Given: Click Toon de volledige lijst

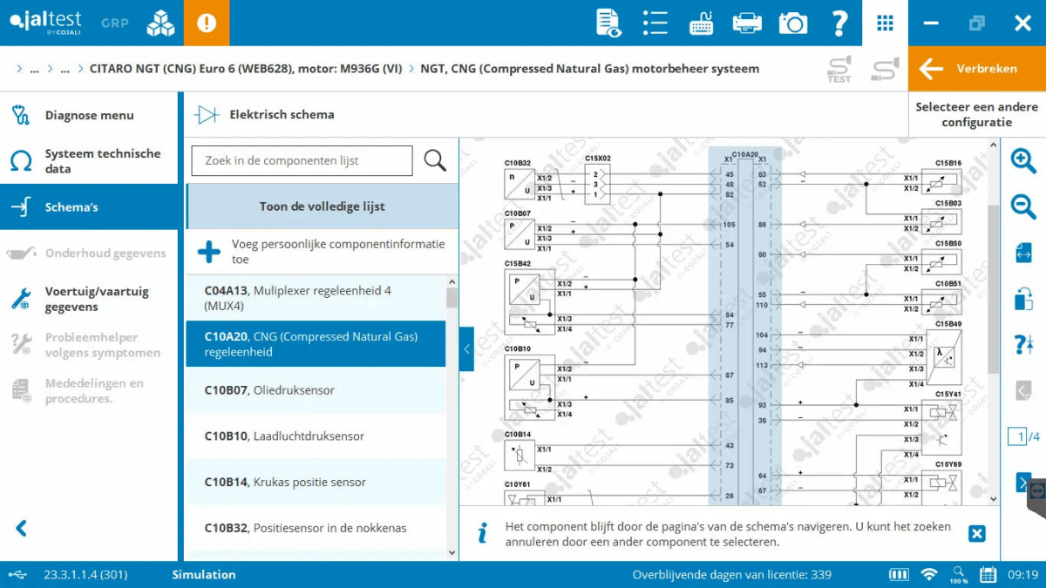Looking at the screenshot, I should click(x=322, y=206).
